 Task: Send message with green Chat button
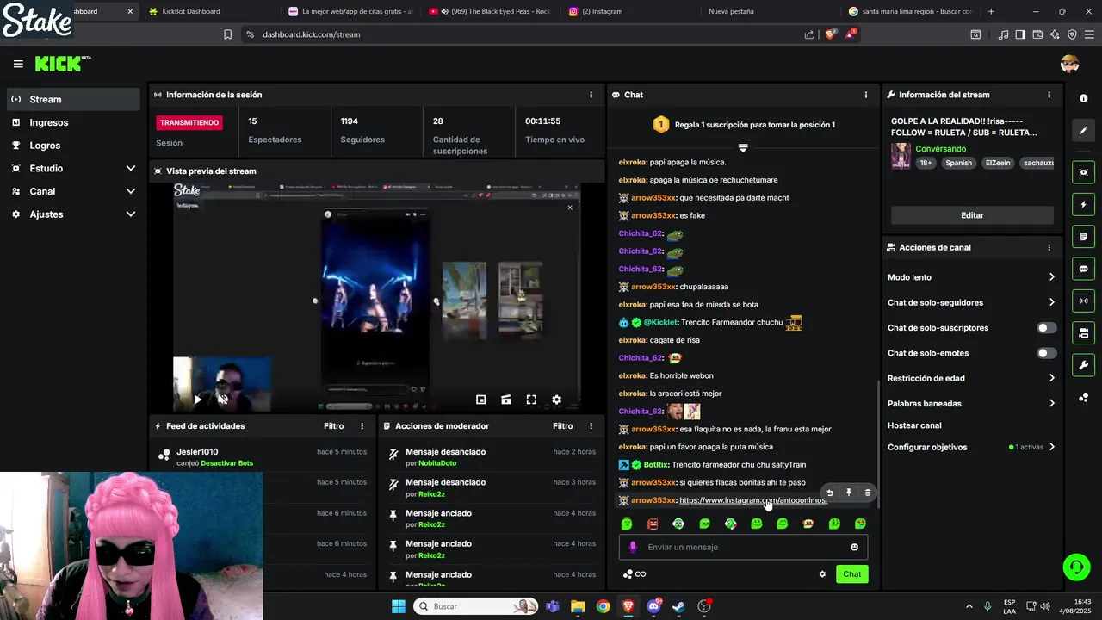point(851,574)
